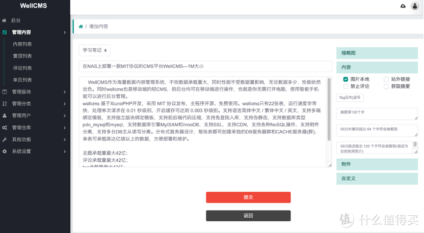The image size is (424, 233).
Task: Click the 摘要限120个字 text area
Action: coord(377,114)
